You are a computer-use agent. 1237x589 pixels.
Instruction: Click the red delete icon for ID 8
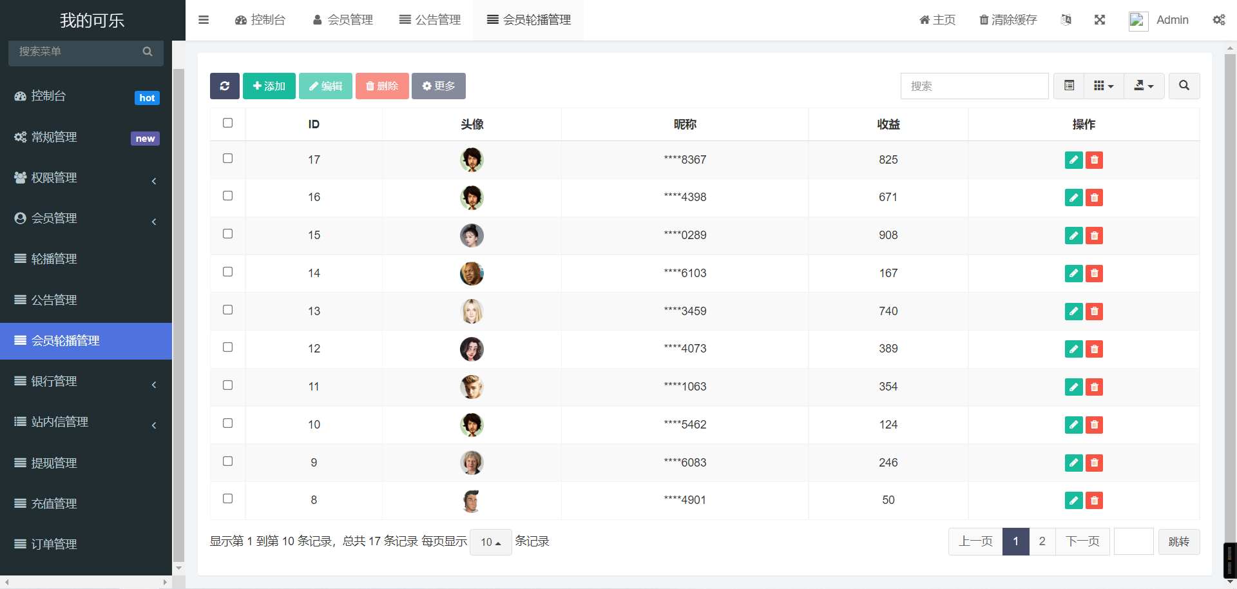[x=1094, y=500]
